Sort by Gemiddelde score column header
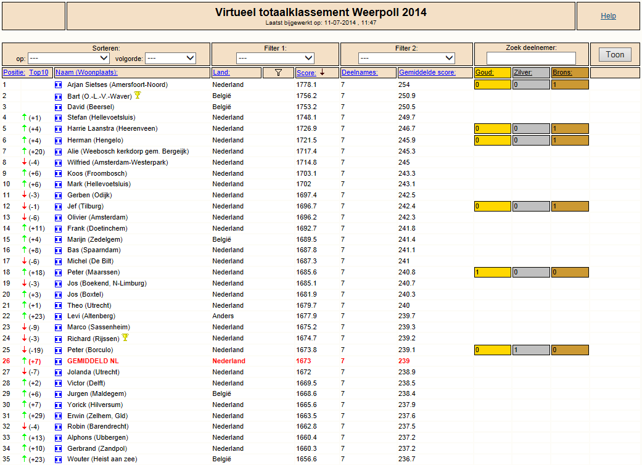The image size is (642, 465). click(x=427, y=72)
